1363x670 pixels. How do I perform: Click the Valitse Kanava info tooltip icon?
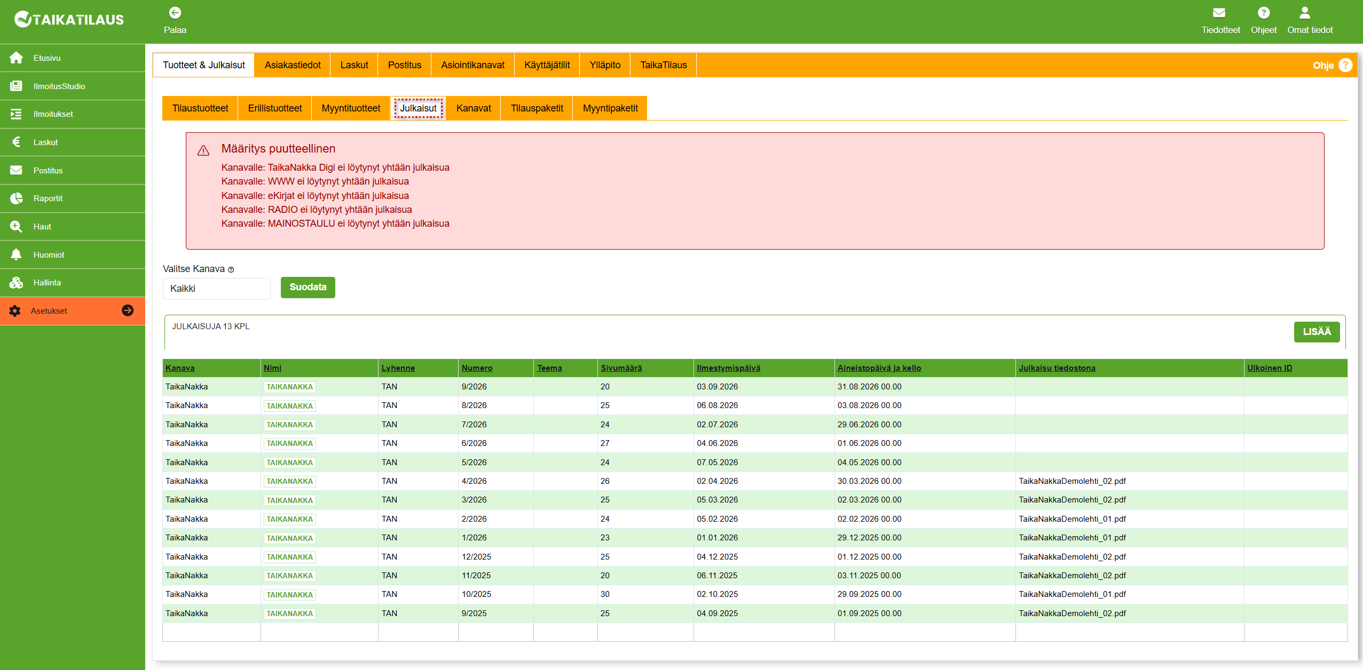coord(231,270)
